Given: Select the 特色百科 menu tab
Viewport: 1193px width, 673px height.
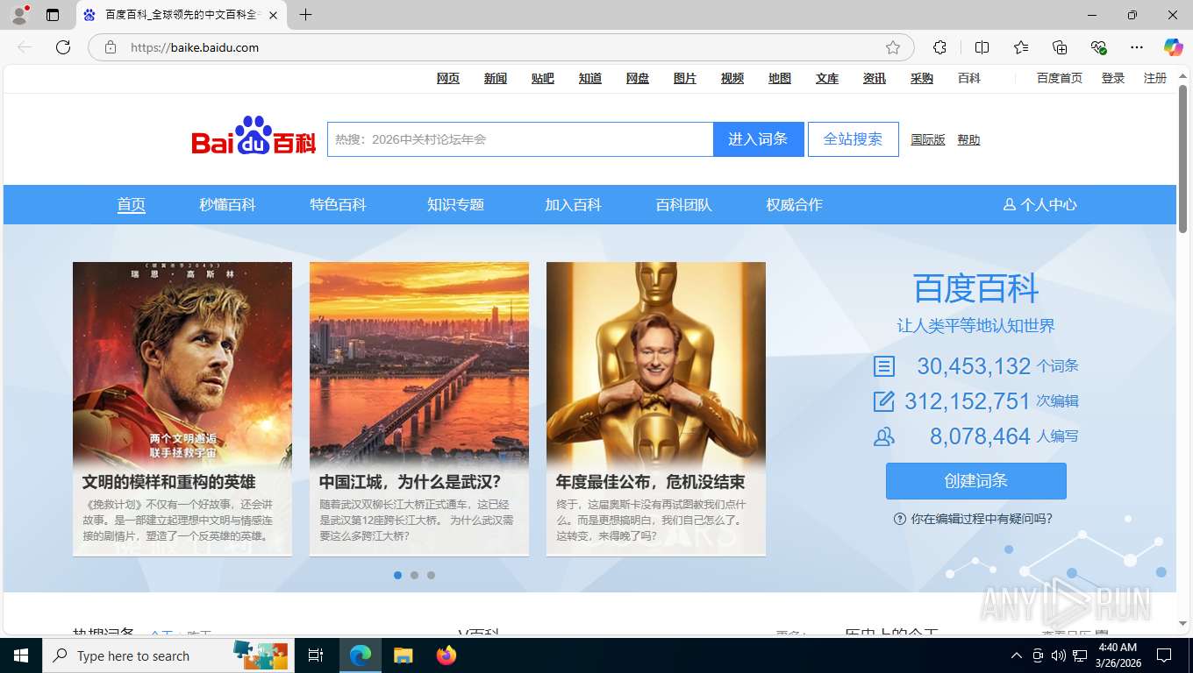Looking at the screenshot, I should point(338,204).
